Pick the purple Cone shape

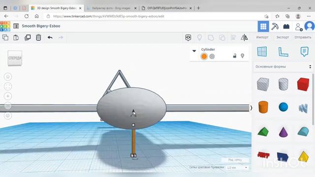coord(283,132)
